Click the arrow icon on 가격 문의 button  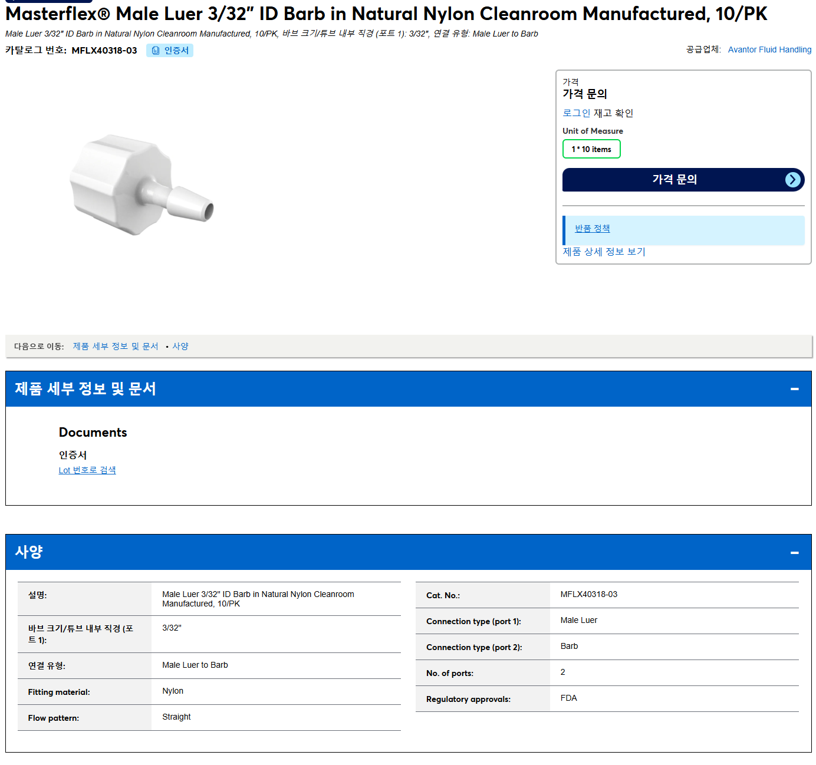[x=793, y=180]
